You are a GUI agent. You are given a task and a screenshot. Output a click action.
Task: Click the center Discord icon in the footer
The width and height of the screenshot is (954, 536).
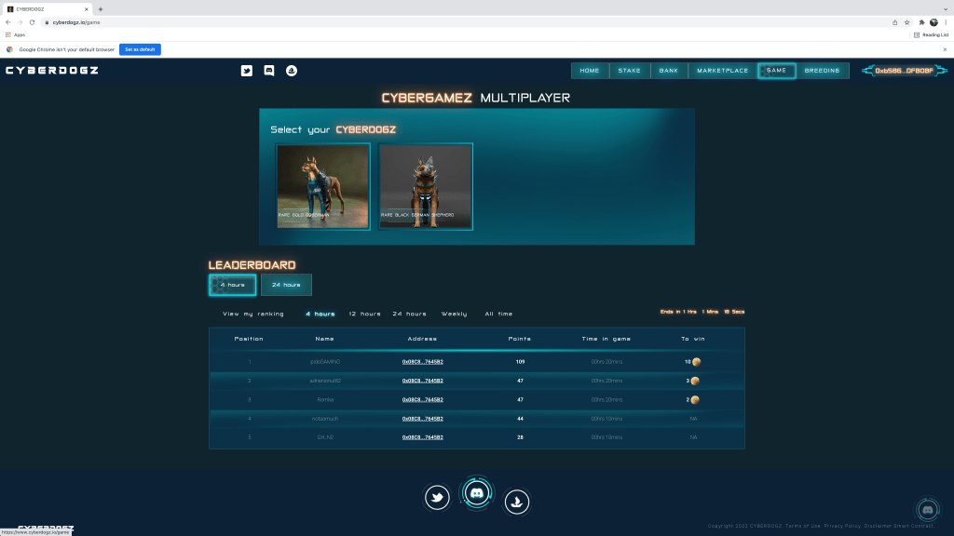(x=477, y=493)
